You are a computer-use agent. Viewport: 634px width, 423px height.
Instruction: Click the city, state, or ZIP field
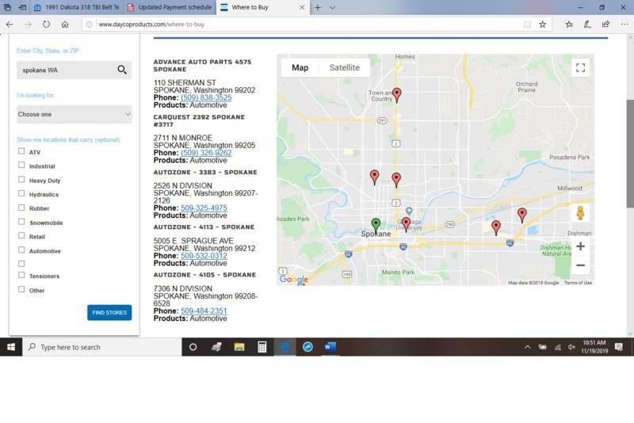(65, 70)
